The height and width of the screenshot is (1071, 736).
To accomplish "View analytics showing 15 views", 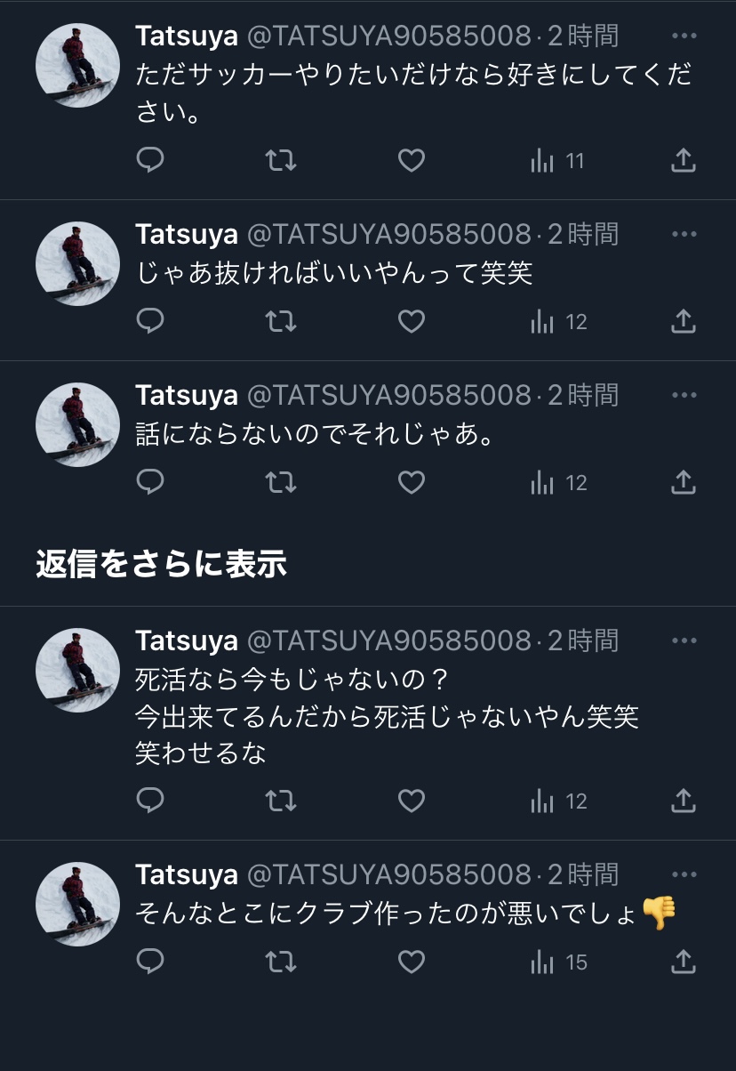I will [x=559, y=962].
